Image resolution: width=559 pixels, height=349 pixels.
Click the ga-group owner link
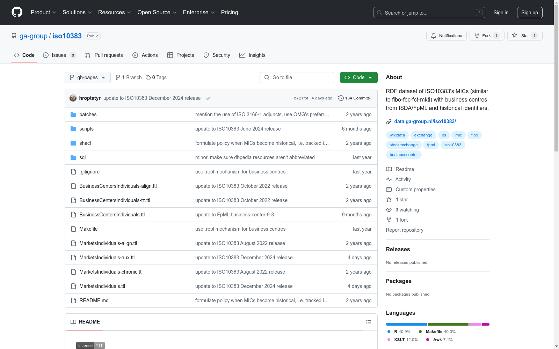34,36
